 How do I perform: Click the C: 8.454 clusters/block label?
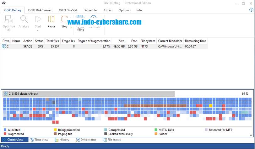point(24,94)
